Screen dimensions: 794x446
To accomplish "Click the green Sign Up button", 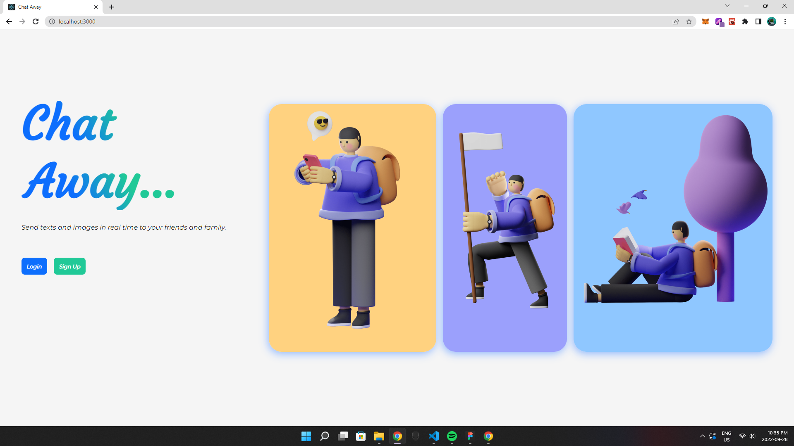I will (69, 266).
